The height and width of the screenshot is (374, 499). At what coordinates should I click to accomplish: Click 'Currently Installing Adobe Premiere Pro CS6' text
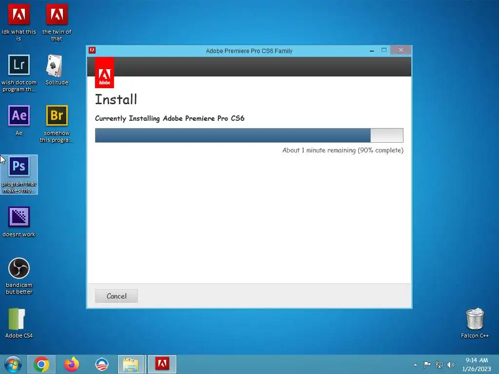click(170, 118)
